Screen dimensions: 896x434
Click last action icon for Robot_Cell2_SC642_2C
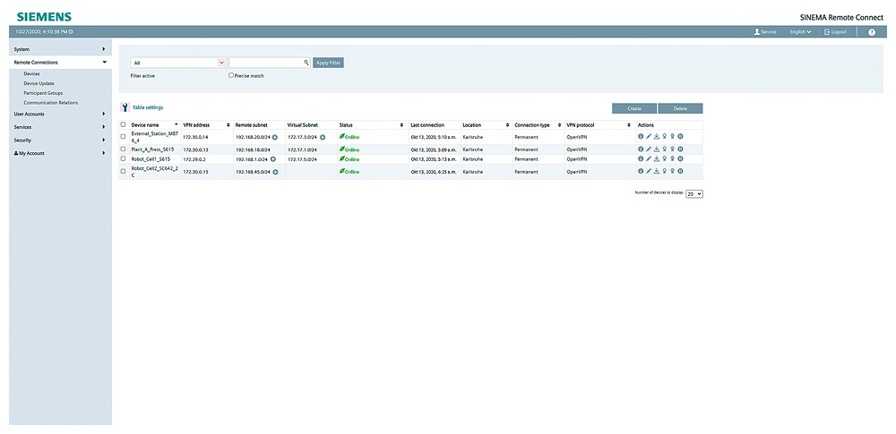(681, 171)
